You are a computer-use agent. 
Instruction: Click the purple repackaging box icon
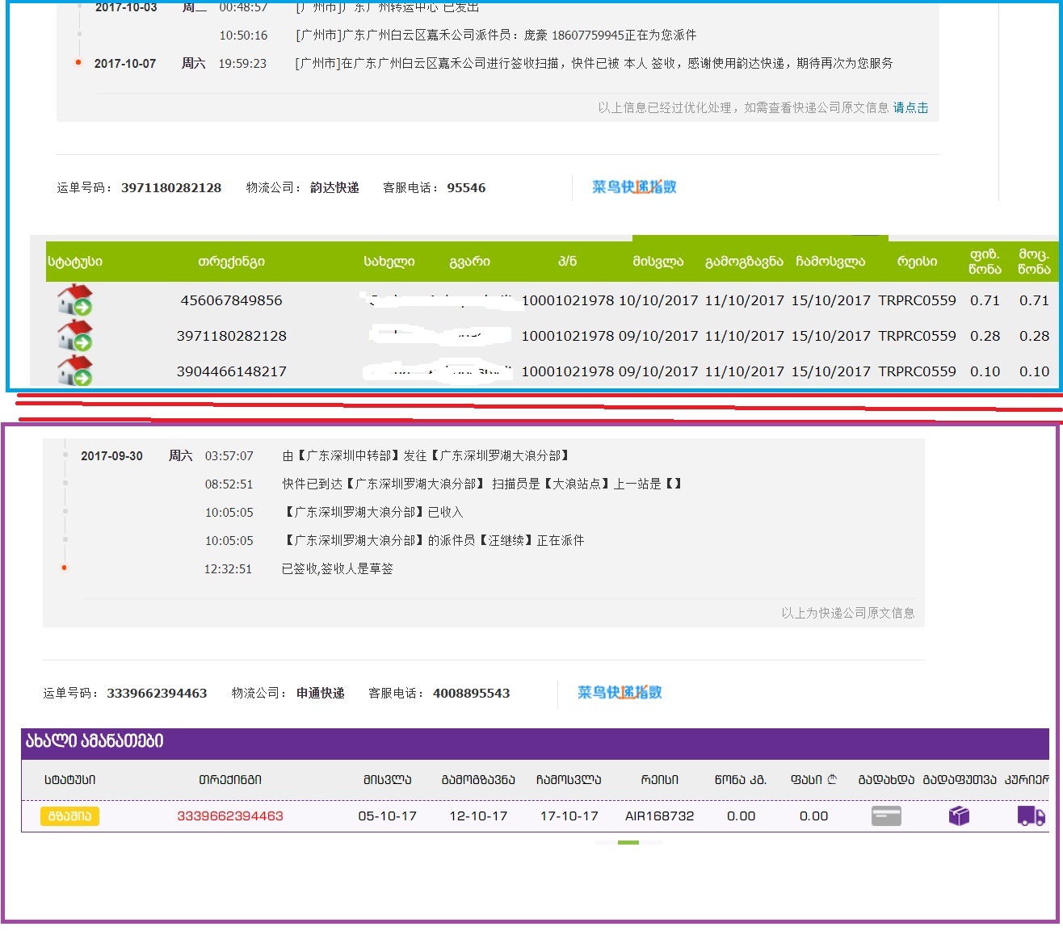959,816
